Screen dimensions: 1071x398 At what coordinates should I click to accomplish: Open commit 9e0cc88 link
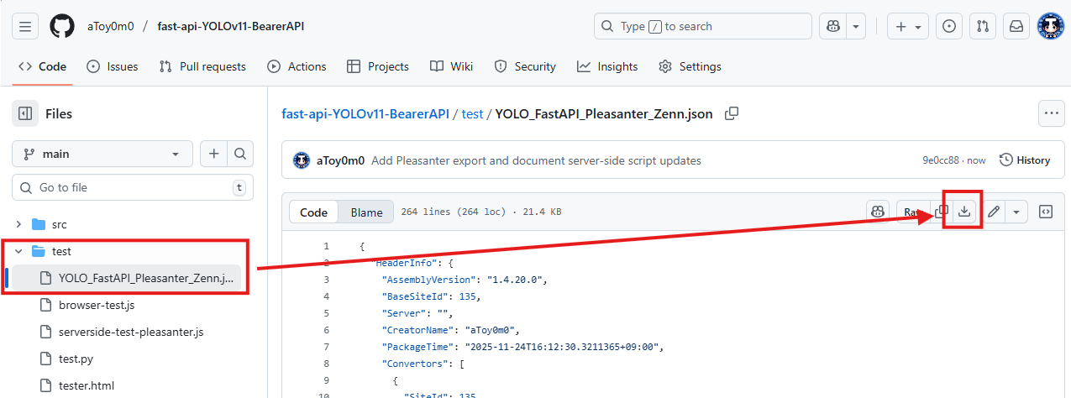point(942,160)
